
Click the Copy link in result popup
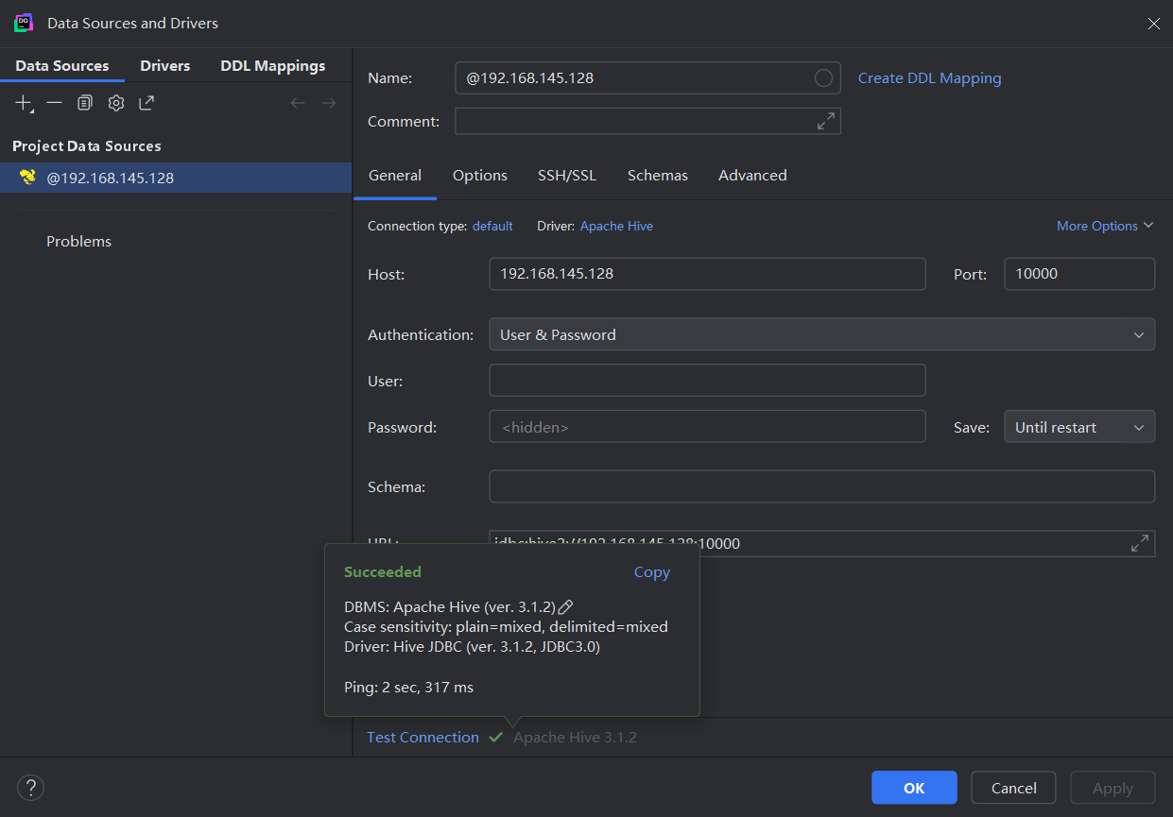point(651,572)
